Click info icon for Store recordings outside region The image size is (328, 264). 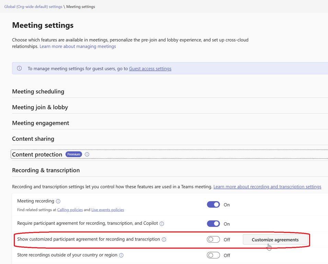pos(121,255)
